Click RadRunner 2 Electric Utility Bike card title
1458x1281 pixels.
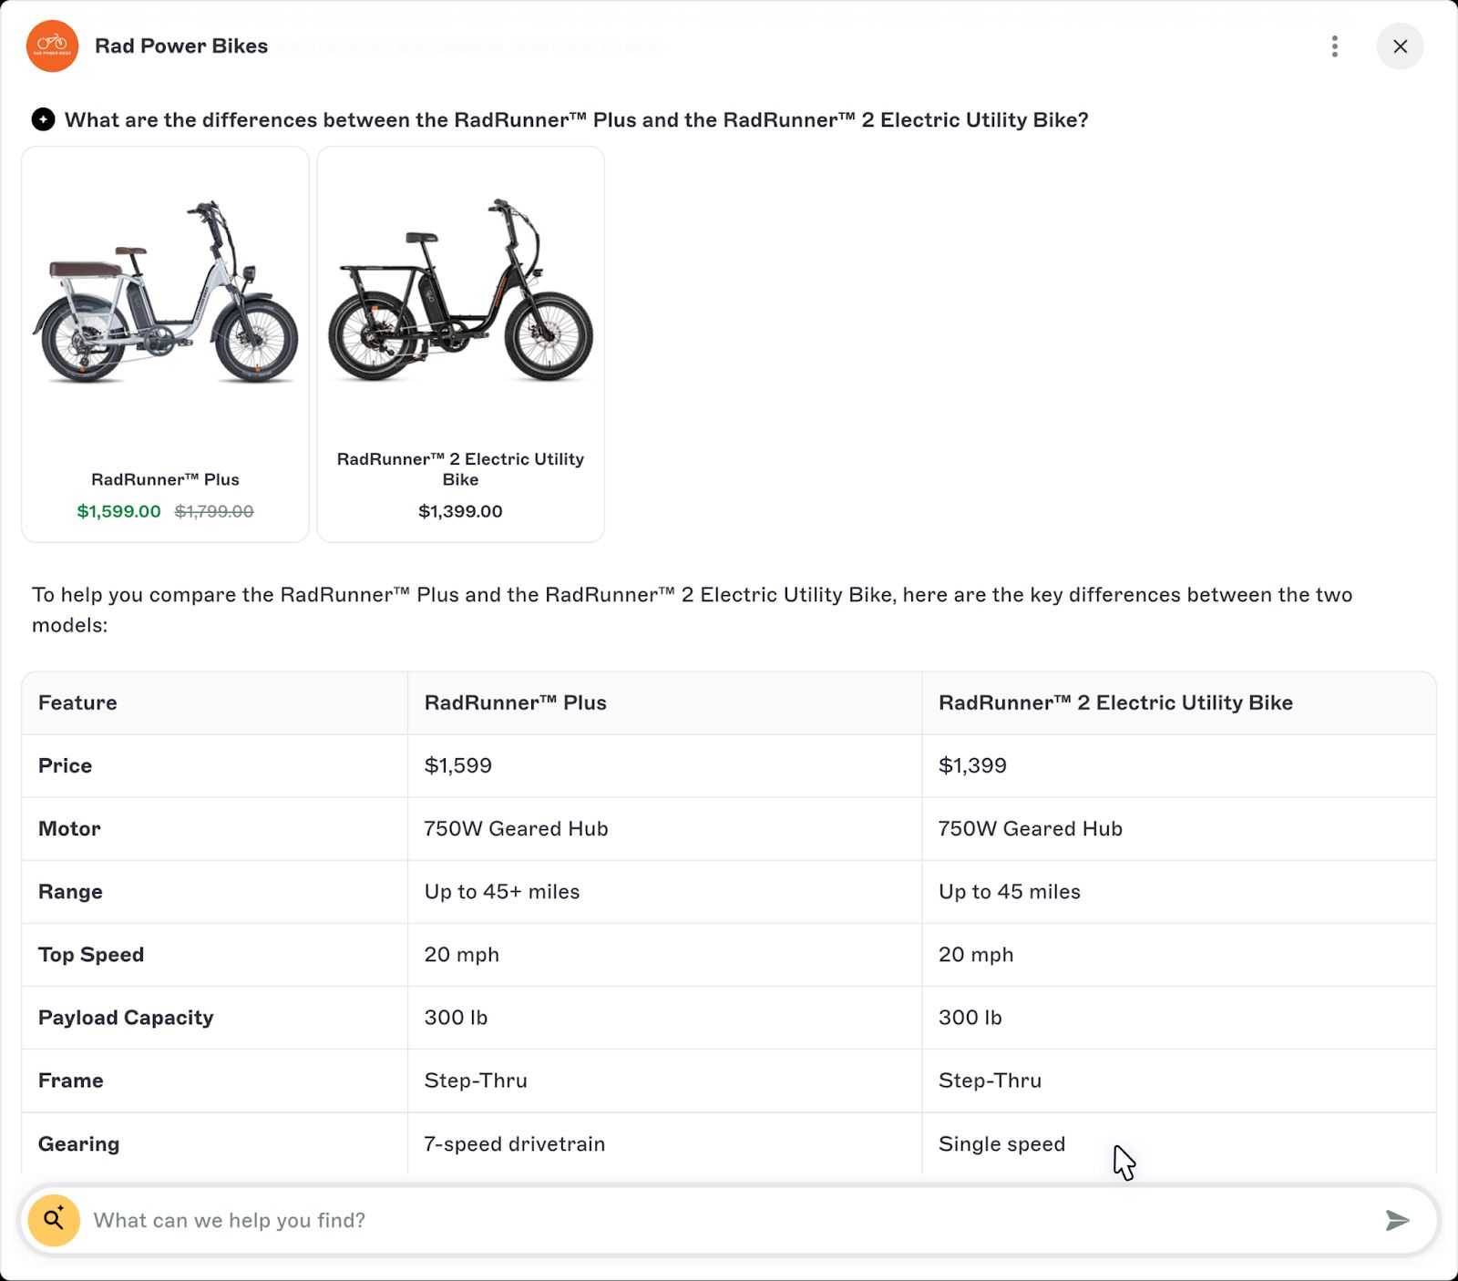click(460, 469)
